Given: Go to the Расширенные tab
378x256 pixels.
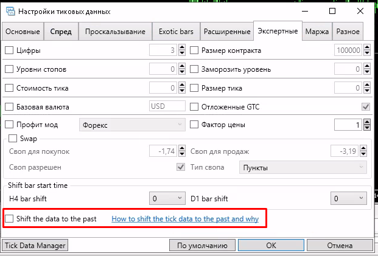Looking at the screenshot, I should pyautogui.click(x=227, y=32).
